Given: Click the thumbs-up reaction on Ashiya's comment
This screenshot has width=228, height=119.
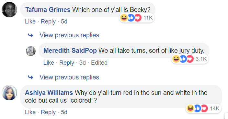Looking at the screenshot, I should pyautogui.click(x=198, y=108).
